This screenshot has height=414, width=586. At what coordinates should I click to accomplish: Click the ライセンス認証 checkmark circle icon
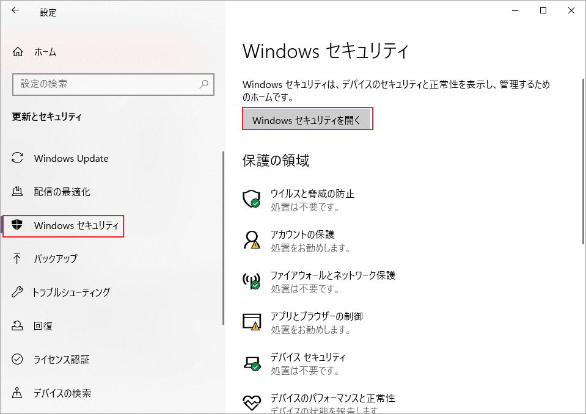click(17, 359)
